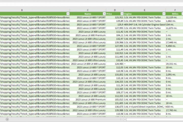
Task: Select the price cell 111,445
Action: coord(115,57)
